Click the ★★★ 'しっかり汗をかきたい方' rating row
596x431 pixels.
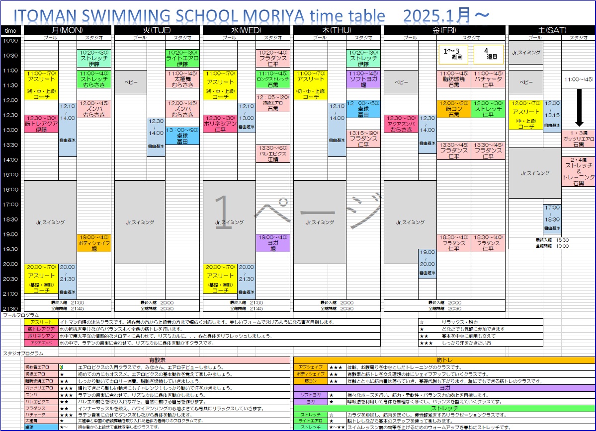[481, 343]
